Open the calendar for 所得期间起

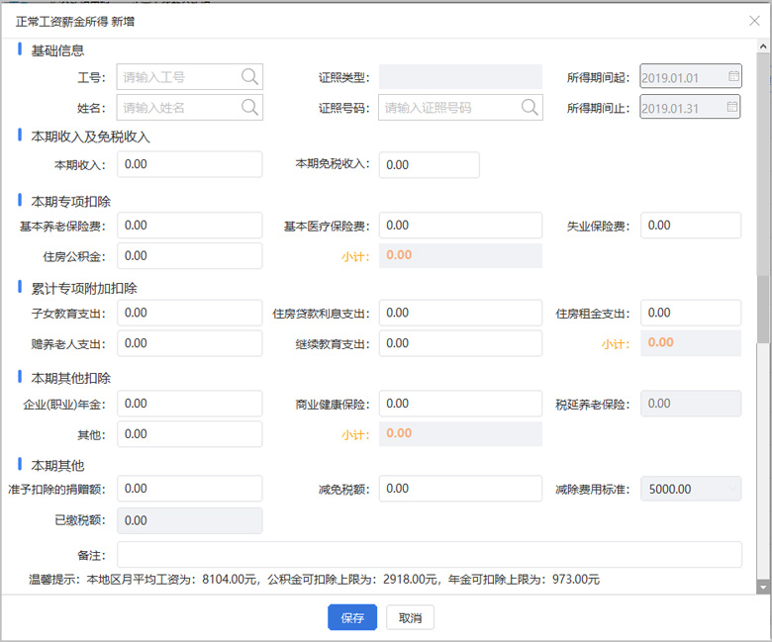point(733,77)
